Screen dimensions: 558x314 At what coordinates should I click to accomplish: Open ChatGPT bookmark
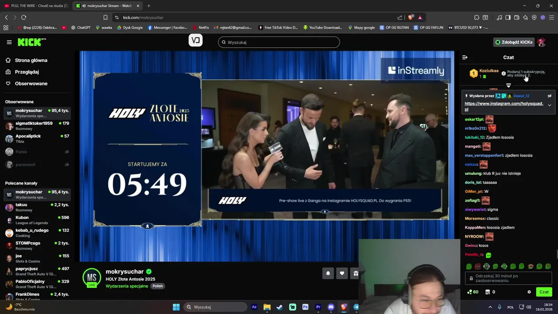click(x=81, y=27)
